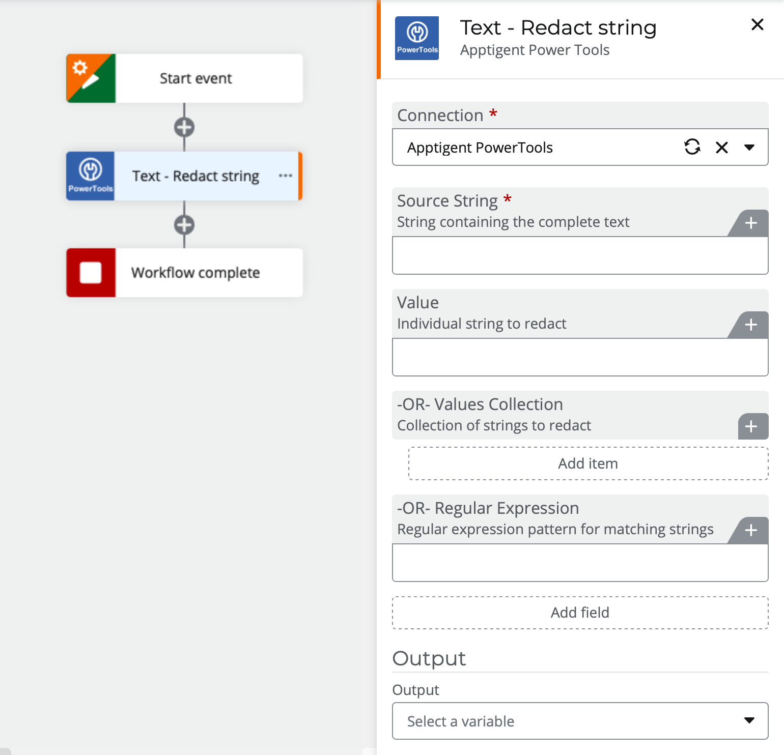784x755 pixels.
Task: Click the plus icon between Start event and Redact string
Action: [x=184, y=127]
